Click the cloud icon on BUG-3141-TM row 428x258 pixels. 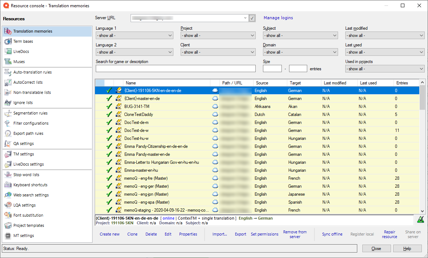[x=215, y=107]
